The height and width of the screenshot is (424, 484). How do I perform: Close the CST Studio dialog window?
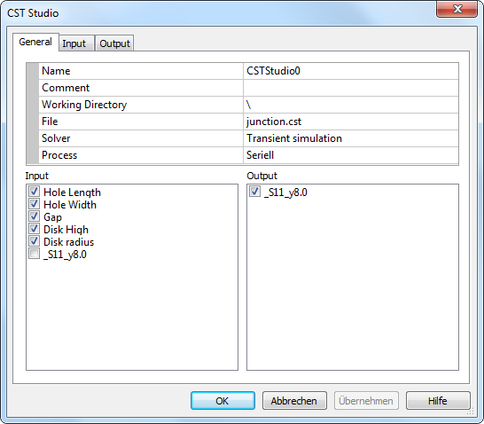pos(457,9)
